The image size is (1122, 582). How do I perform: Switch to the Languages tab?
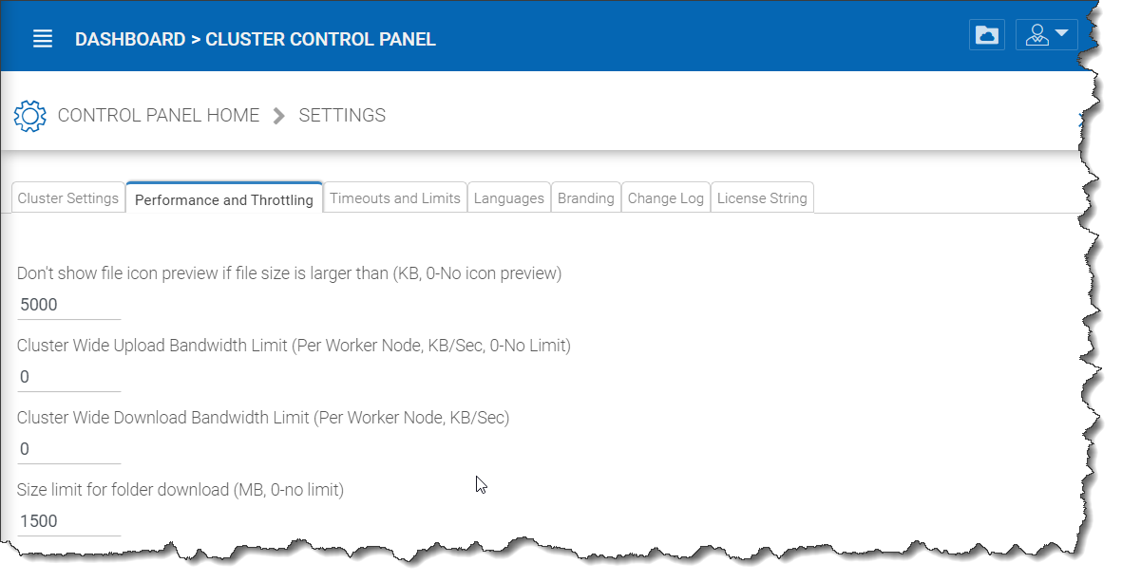tap(509, 198)
